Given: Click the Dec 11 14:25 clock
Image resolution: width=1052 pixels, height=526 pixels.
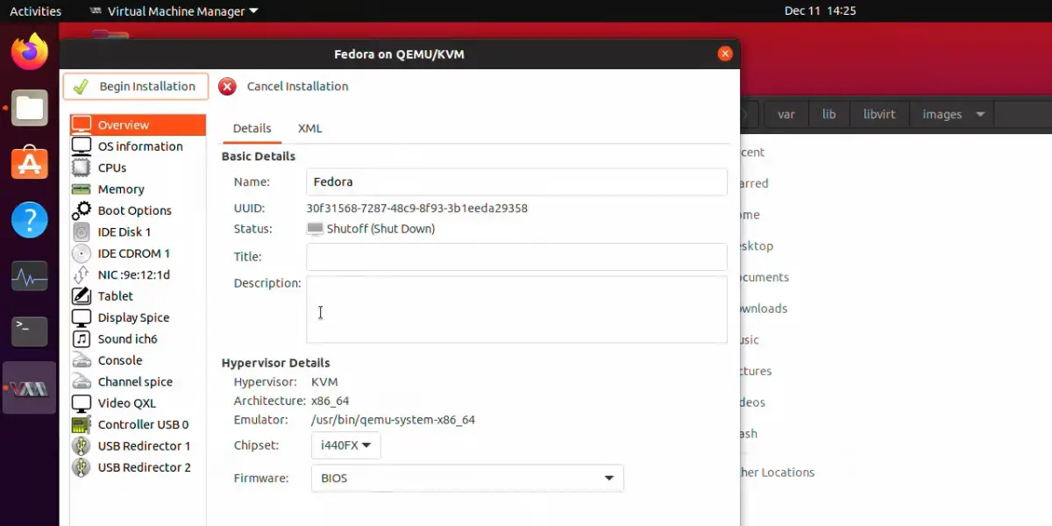Looking at the screenshot, I should (821, 11).
